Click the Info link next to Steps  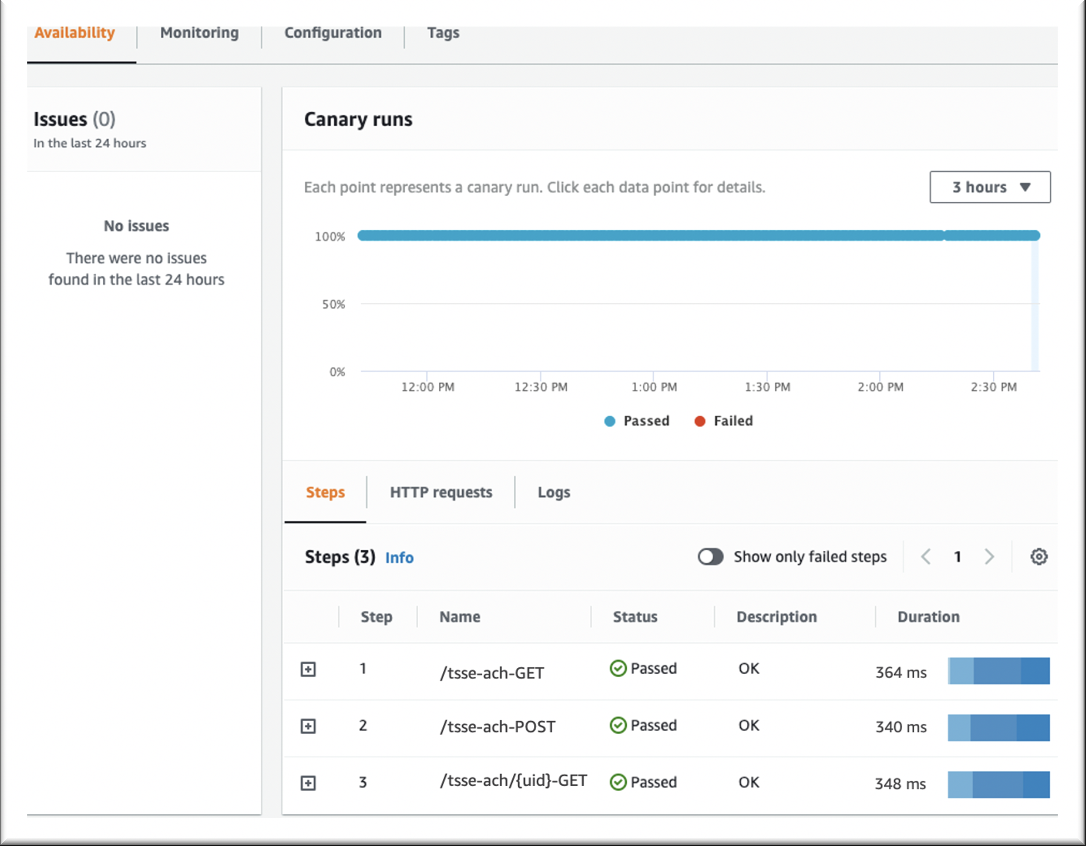tap(399, 557)
